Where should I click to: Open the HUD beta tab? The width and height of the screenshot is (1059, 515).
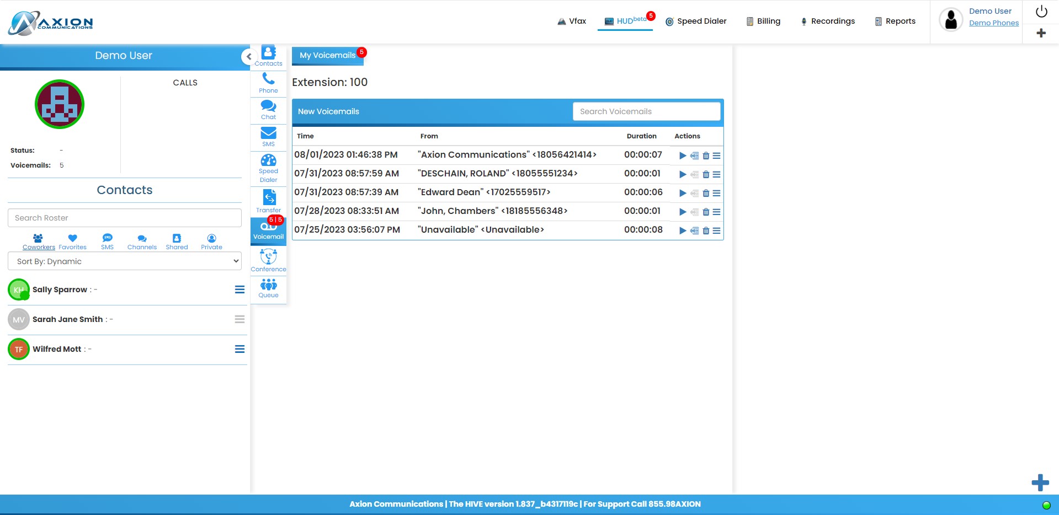tap(625, 21)
